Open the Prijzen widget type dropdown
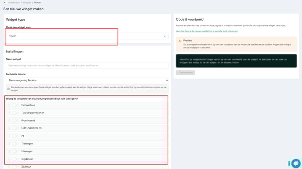Viewport: 302px width, 169px height. [87, 36]
